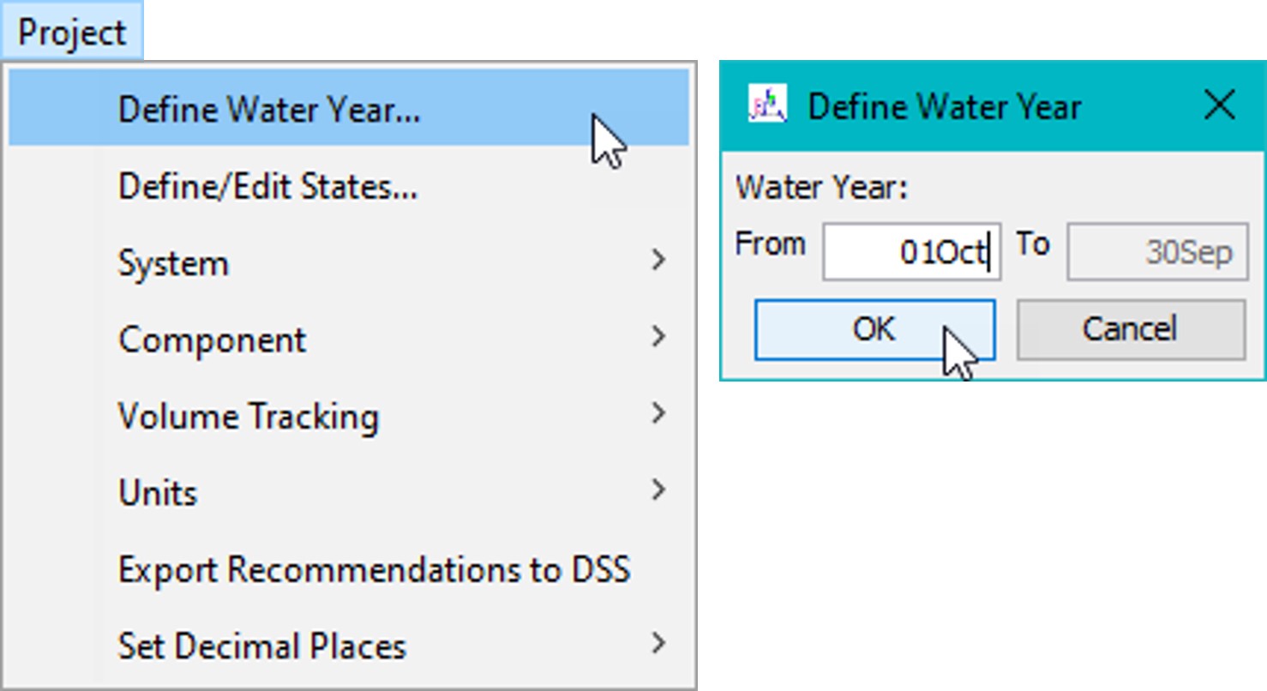Click the To date field showing 30Sep
Image resolution: width=1267 pixels, height=691 pixels.
coord(1156,252)
